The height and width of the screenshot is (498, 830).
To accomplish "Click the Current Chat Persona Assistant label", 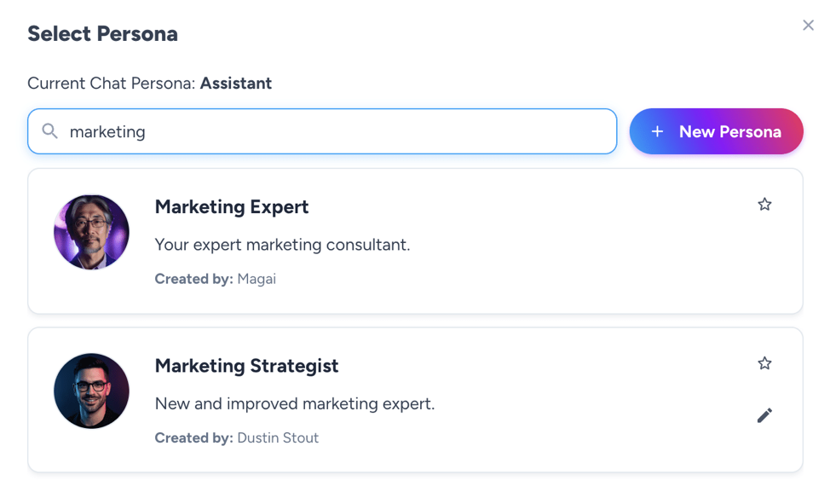I will pos(149,83).
